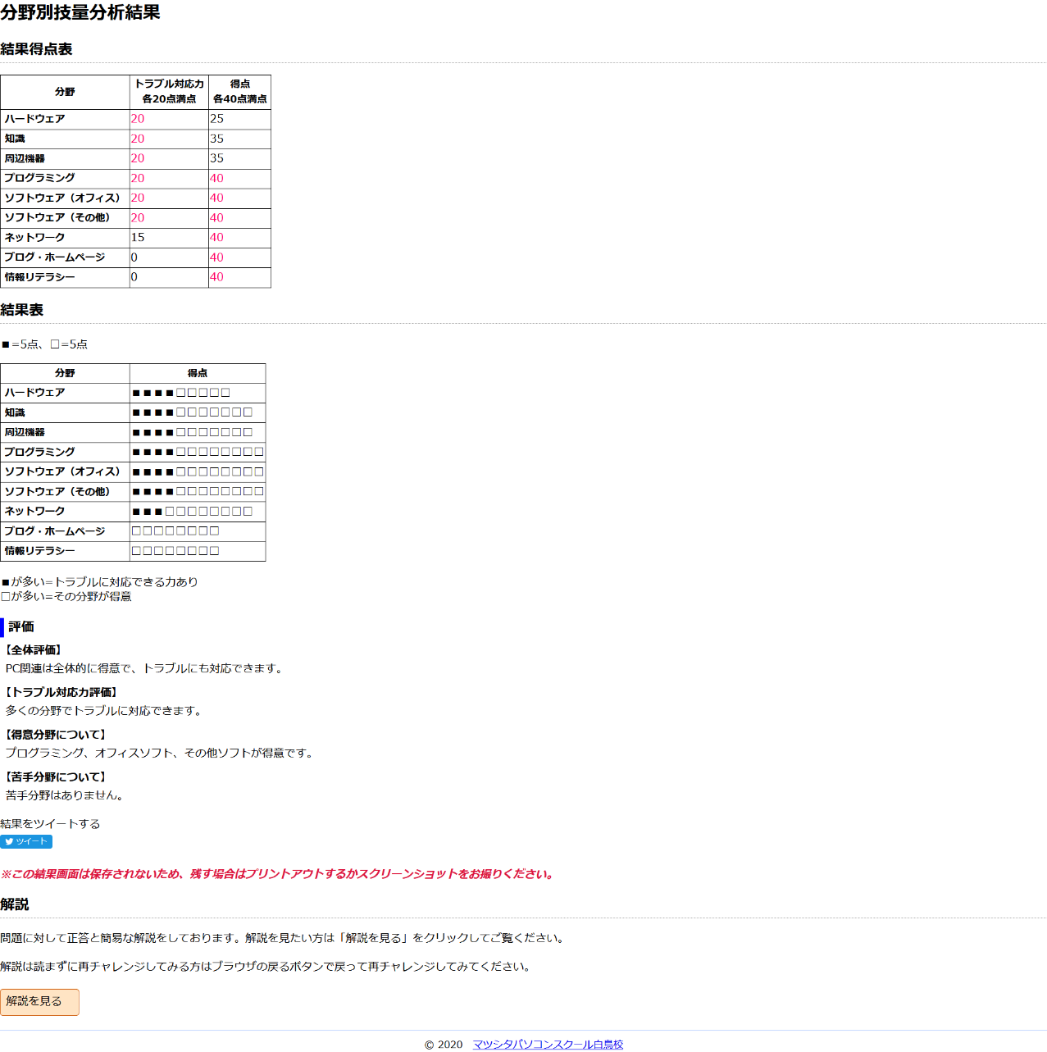Image resolution: width=1047 pixels, height=1052 pixels.
Task: Click the 評価 heading with blue bar
Action: pyautogui.click(x=21, y=627)
